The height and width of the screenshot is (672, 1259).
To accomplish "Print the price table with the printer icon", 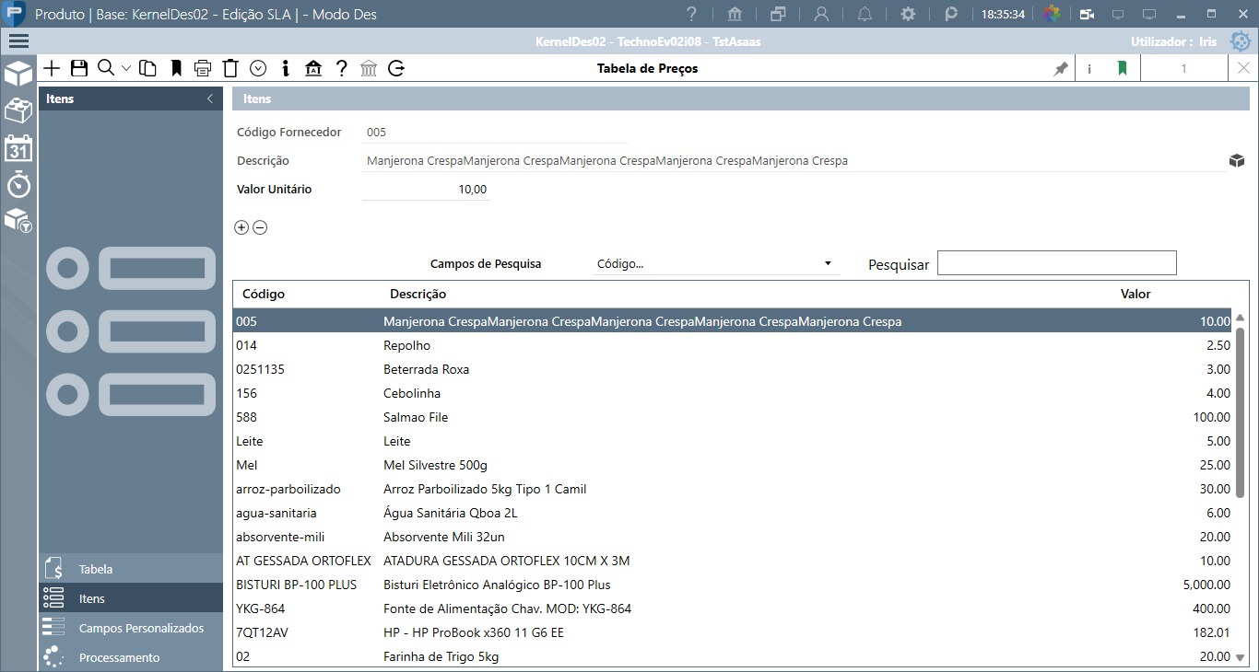I will pos(204,68).
